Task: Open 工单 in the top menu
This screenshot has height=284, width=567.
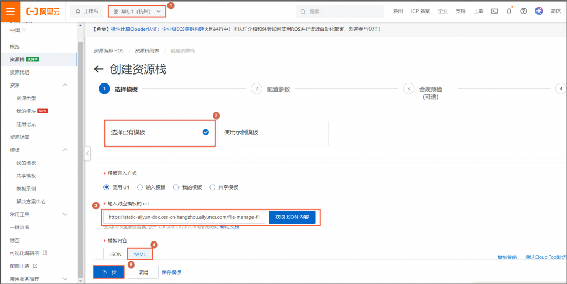Action: 478,12
